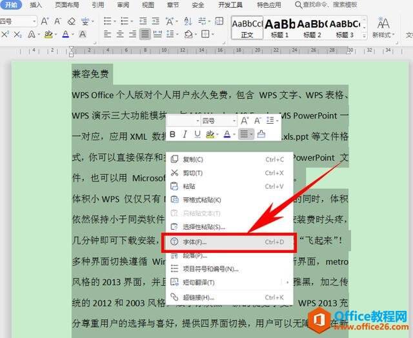Click the tab stops icon in ribbon
Viewport: 413px width, 338px height.
coord(219,21)
